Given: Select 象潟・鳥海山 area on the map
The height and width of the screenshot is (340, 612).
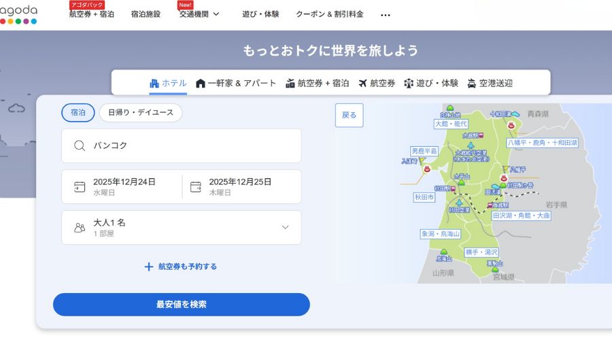Looking at the screenshot, I should [440, 234].
